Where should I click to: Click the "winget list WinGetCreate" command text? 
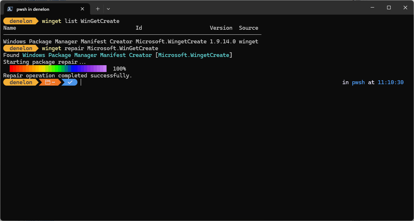80,21
